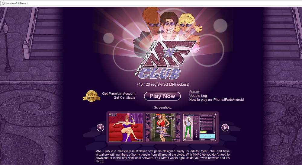This screenshot has width=302, height=165.
Task: Click the site information icon in address bar
Action: [x=3, y=3]
